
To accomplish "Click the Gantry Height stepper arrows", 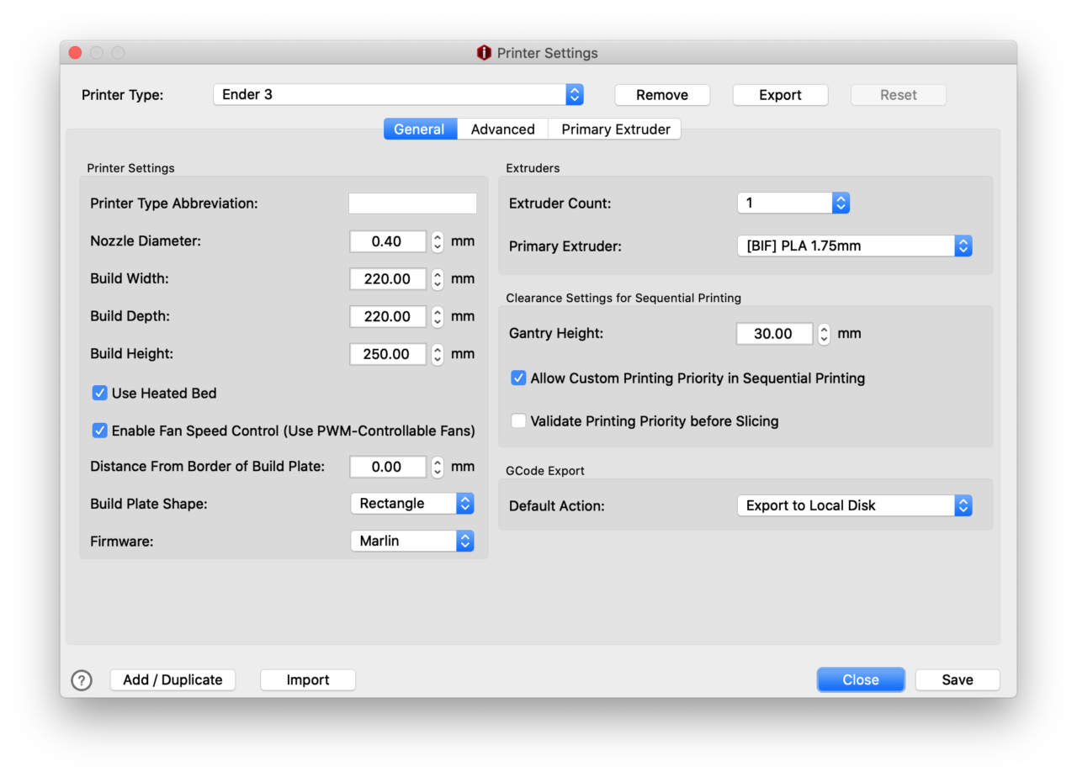I will [x=825, y=334].
